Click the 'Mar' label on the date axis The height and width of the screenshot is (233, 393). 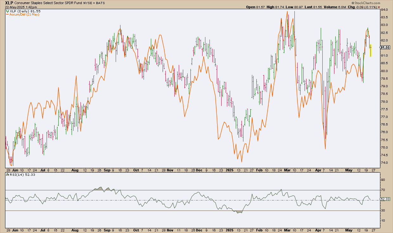(288, 170)
